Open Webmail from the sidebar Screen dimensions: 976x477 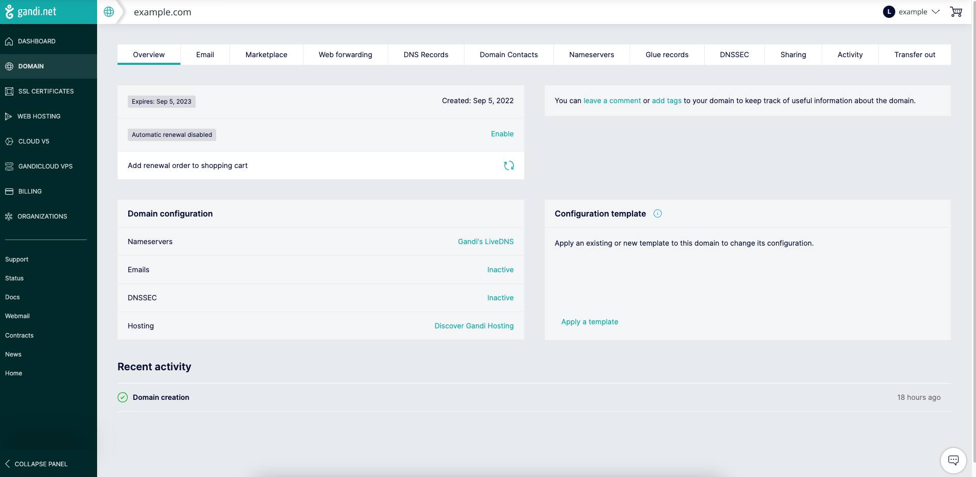[x=17, y=316]
